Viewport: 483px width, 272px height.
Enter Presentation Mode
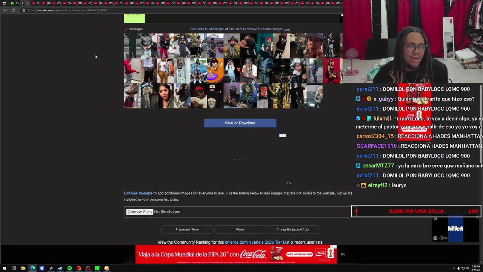[x=187, y=229]
